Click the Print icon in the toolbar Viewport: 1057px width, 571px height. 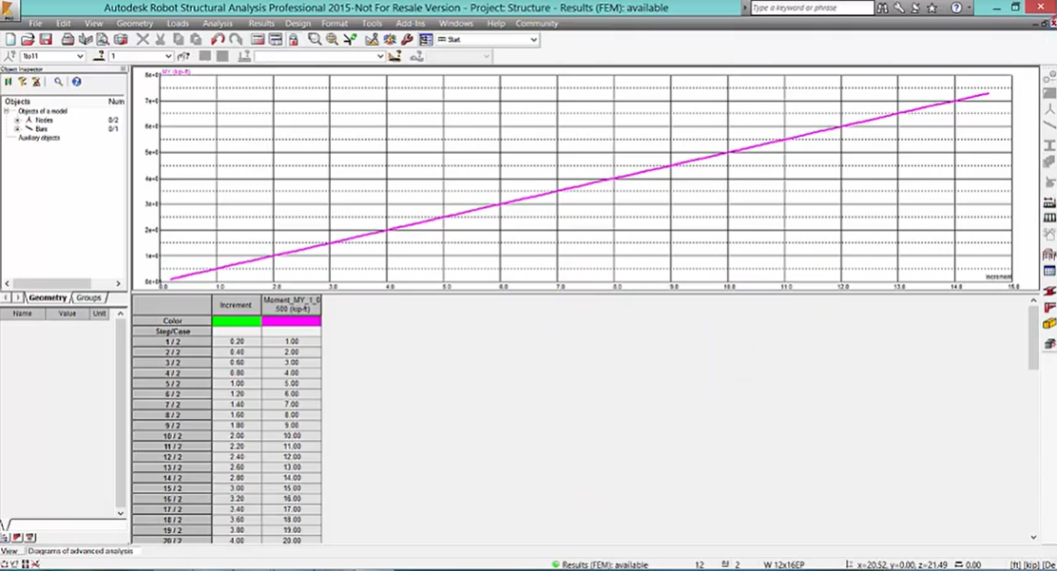[68, 40]
